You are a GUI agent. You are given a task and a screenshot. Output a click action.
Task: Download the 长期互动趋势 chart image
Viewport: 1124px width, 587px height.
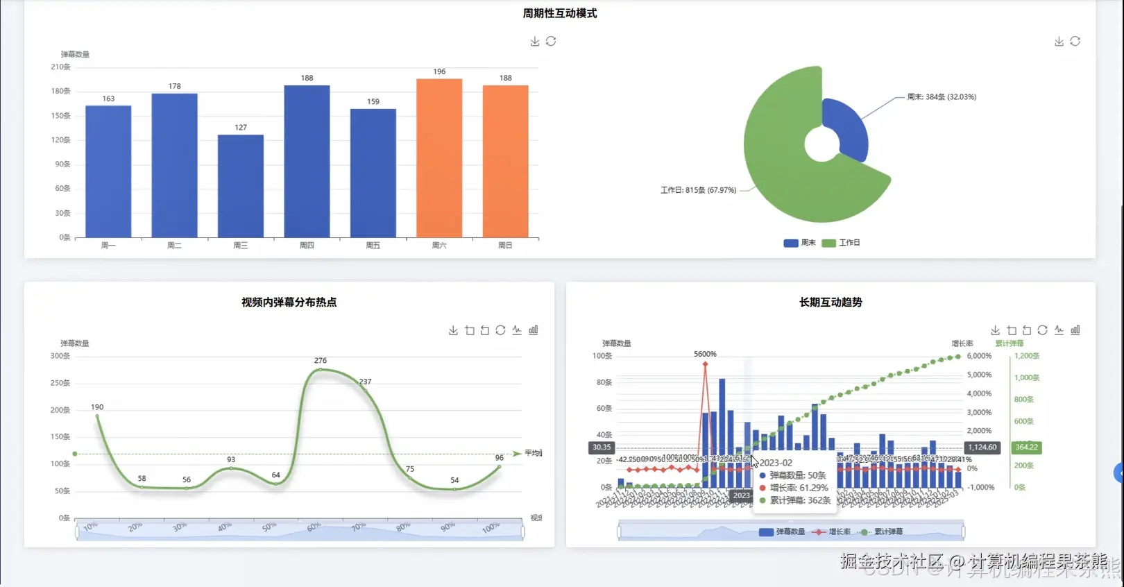[x=995, y=330]
